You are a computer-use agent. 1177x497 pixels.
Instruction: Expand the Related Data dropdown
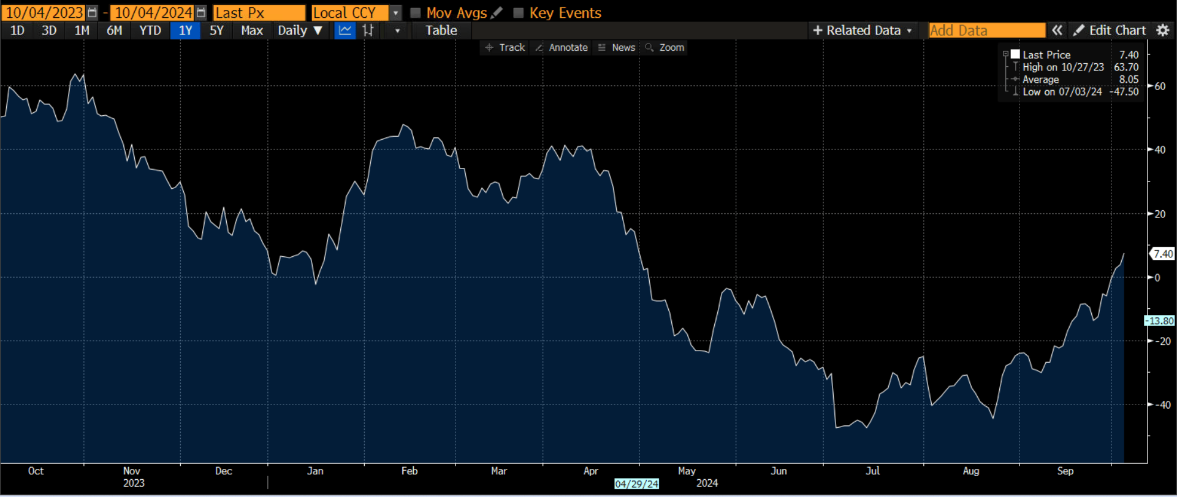[863, 31]
